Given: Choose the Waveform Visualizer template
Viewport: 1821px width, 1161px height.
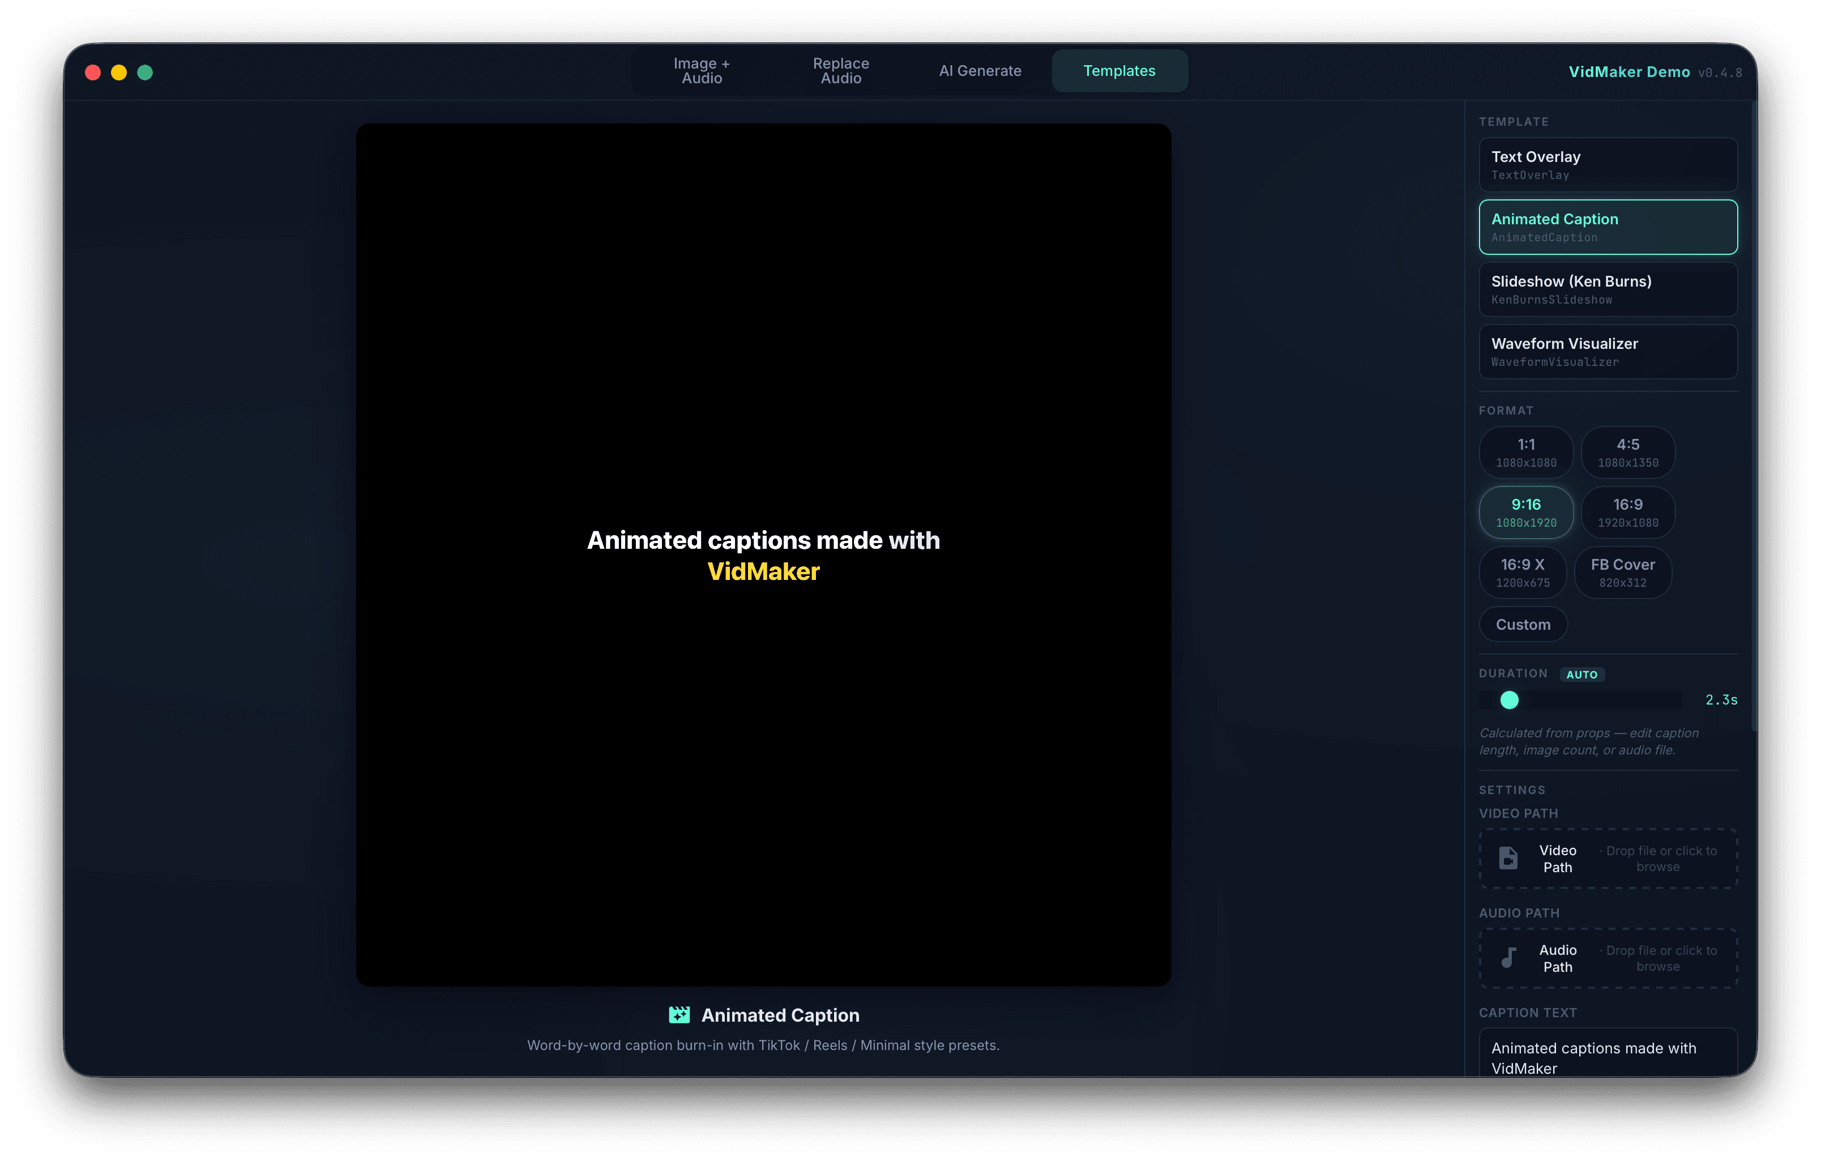Looking at the screenshot, I should 1608,352.
